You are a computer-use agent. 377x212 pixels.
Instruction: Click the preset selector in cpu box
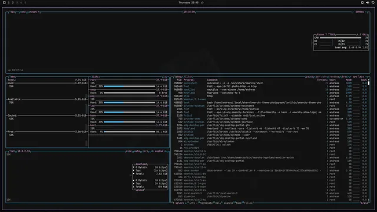pyautogui.click(x=34, y=12)
